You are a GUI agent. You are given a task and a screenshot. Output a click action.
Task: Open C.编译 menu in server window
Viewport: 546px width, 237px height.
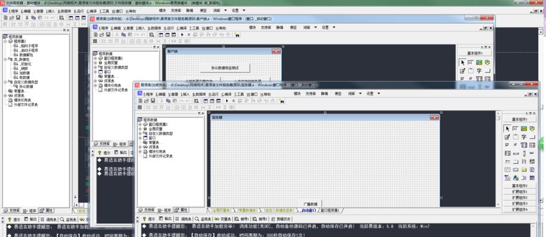coord(227,94)
